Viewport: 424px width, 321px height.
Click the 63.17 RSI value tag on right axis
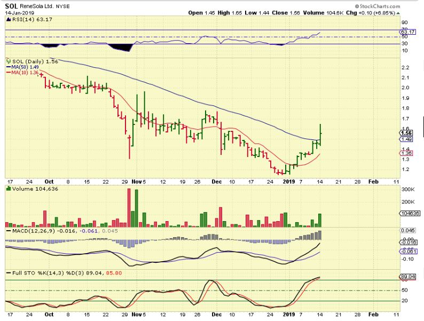(408, 32)
